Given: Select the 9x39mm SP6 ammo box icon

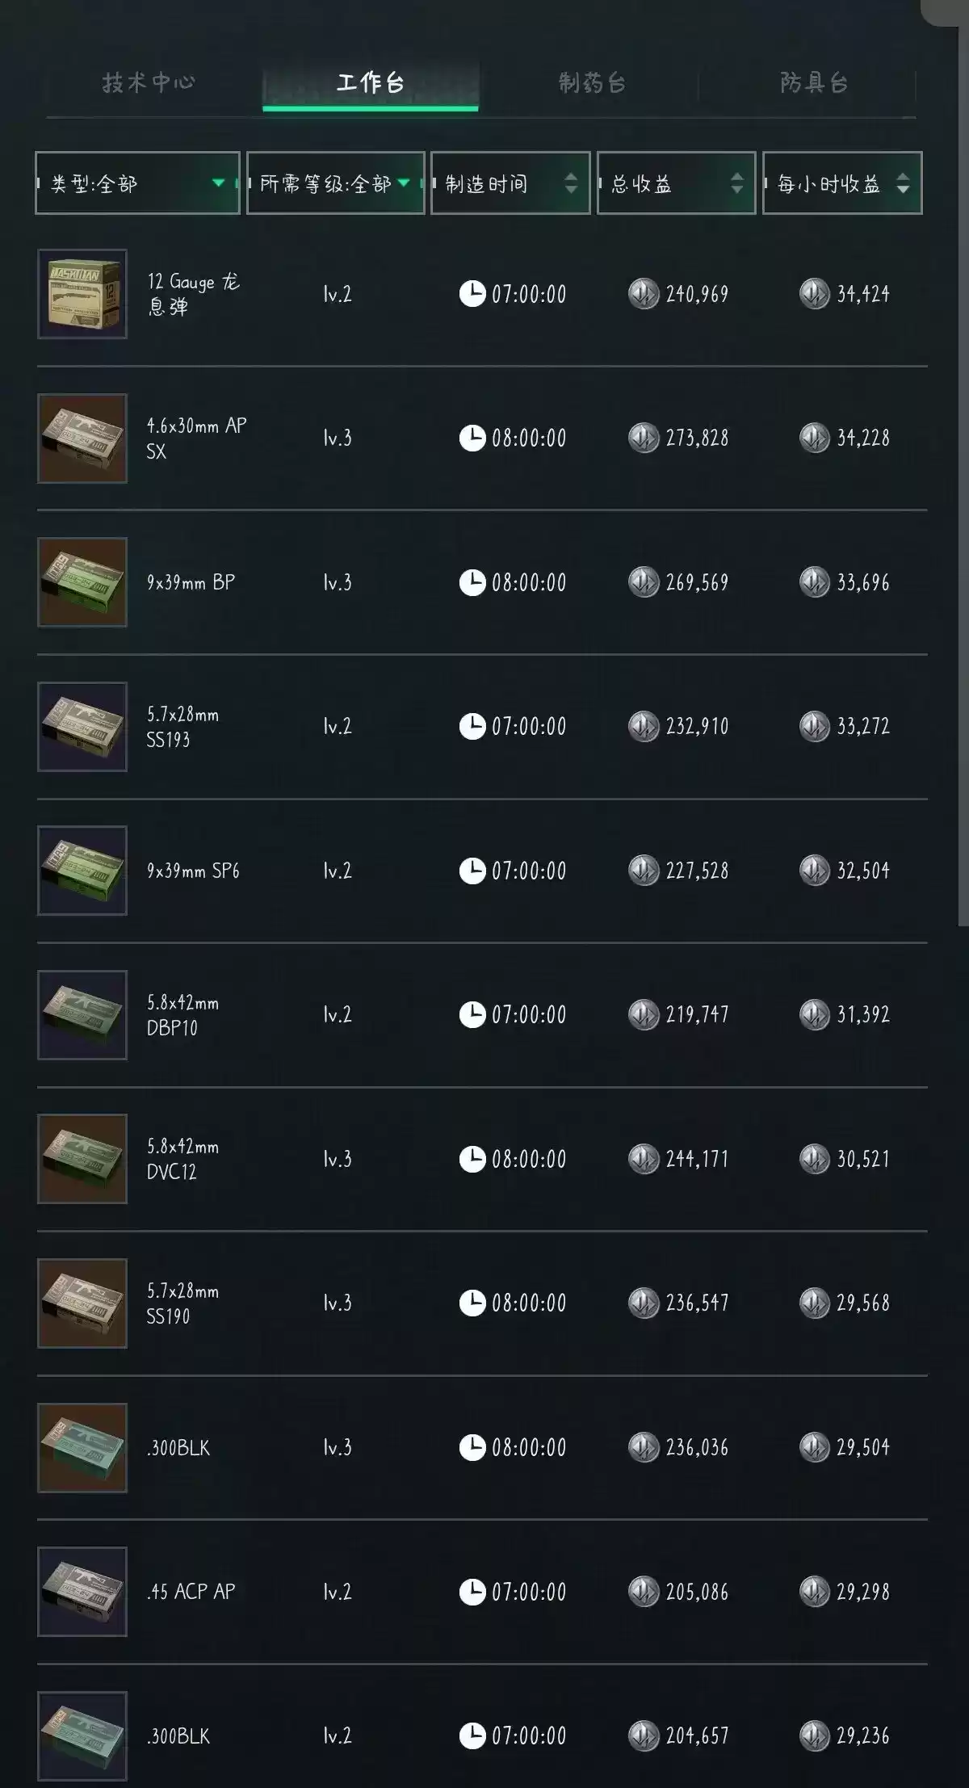Looking at the screenshot, I should tap(82, 871).
